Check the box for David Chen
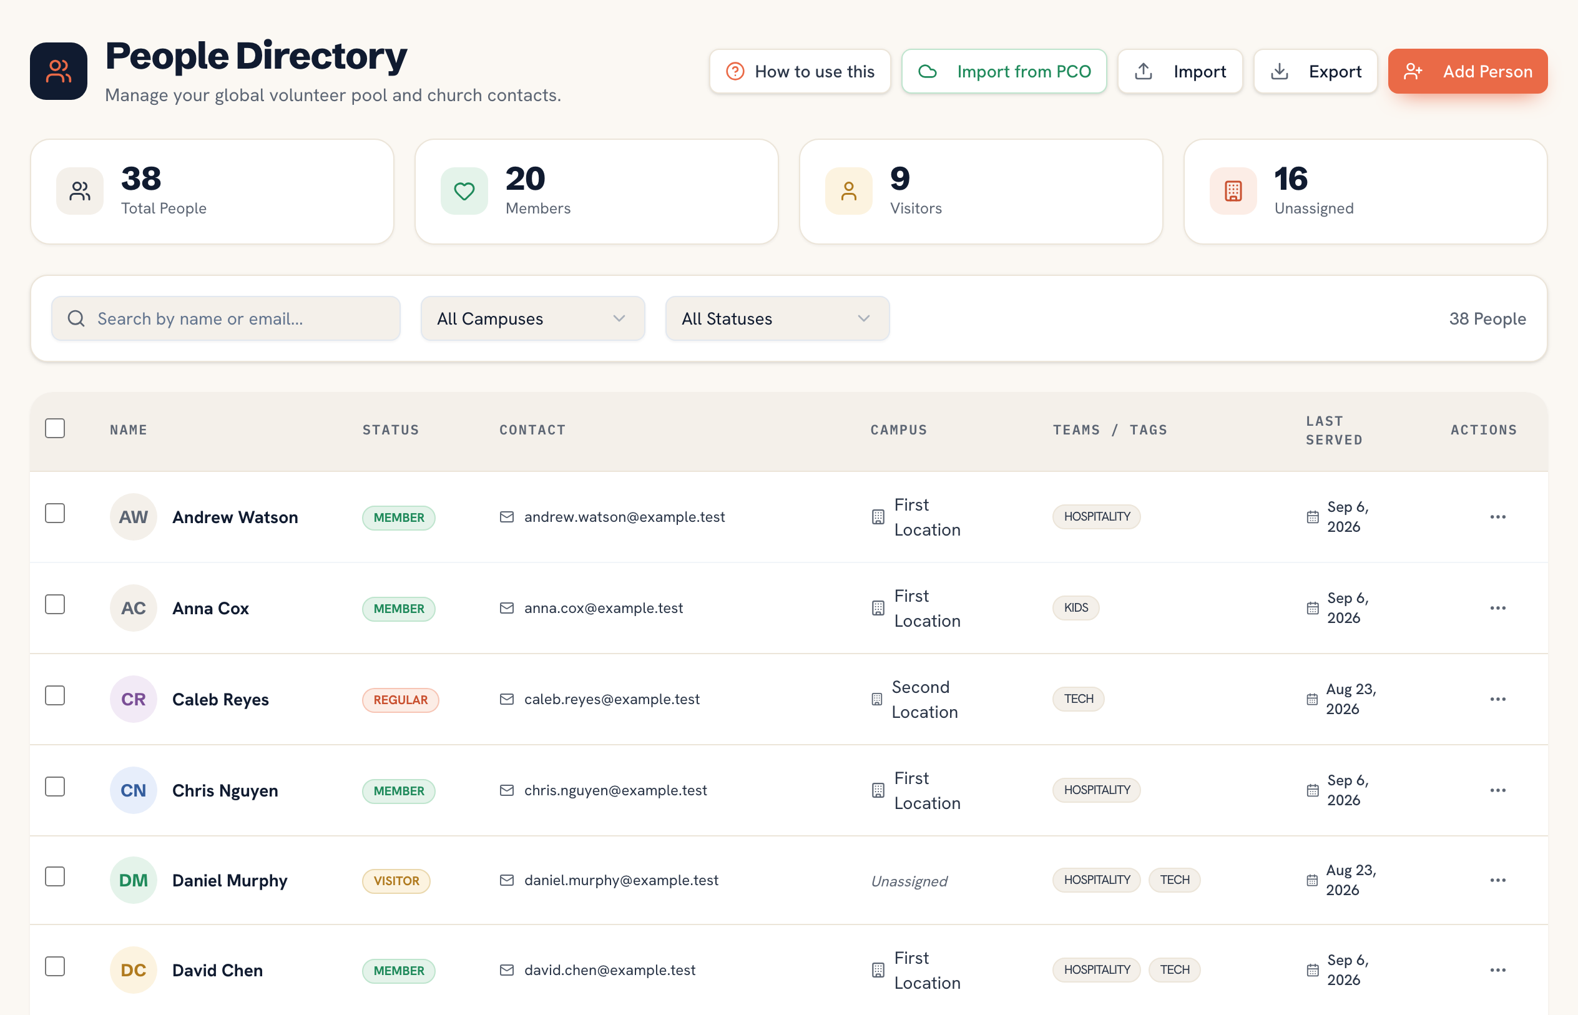The height and width of the screenshot is (1015, 1578). tap(55, 966)
